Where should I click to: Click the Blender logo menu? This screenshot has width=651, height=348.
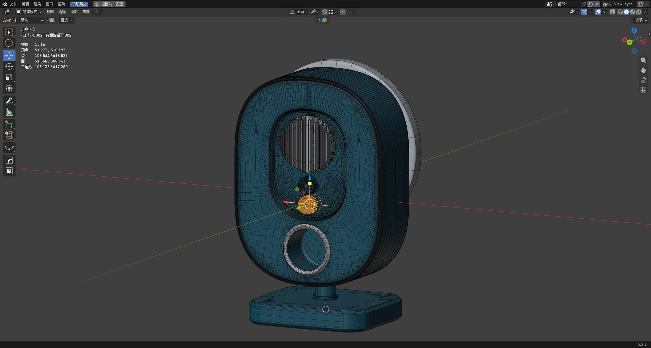point(4,4)
